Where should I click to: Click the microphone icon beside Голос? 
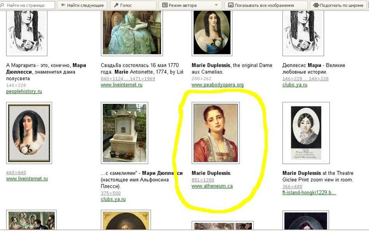click(116, 5)
